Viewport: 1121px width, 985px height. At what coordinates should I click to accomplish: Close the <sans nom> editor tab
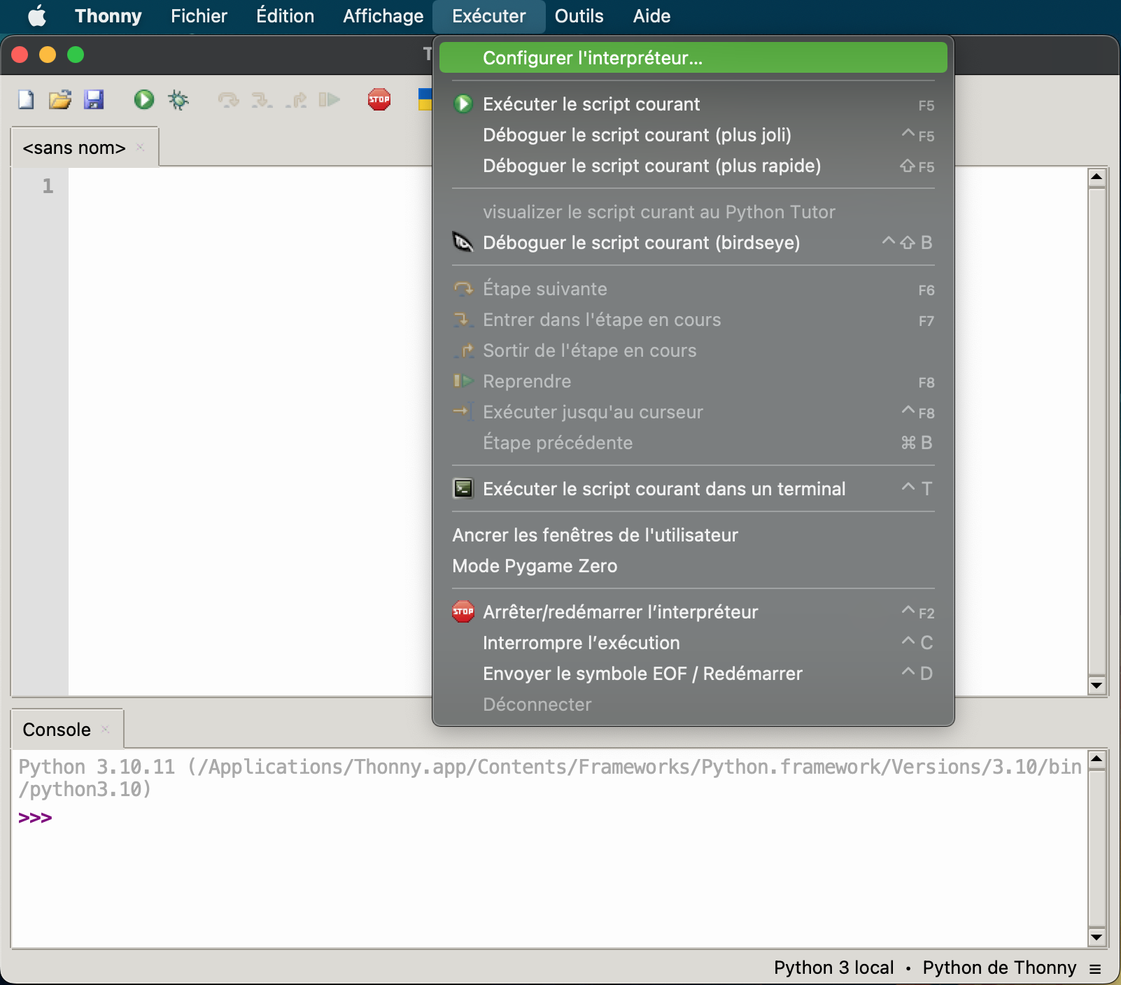[140, 147]
